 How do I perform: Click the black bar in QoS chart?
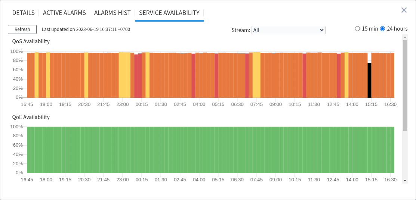(369, 80)
